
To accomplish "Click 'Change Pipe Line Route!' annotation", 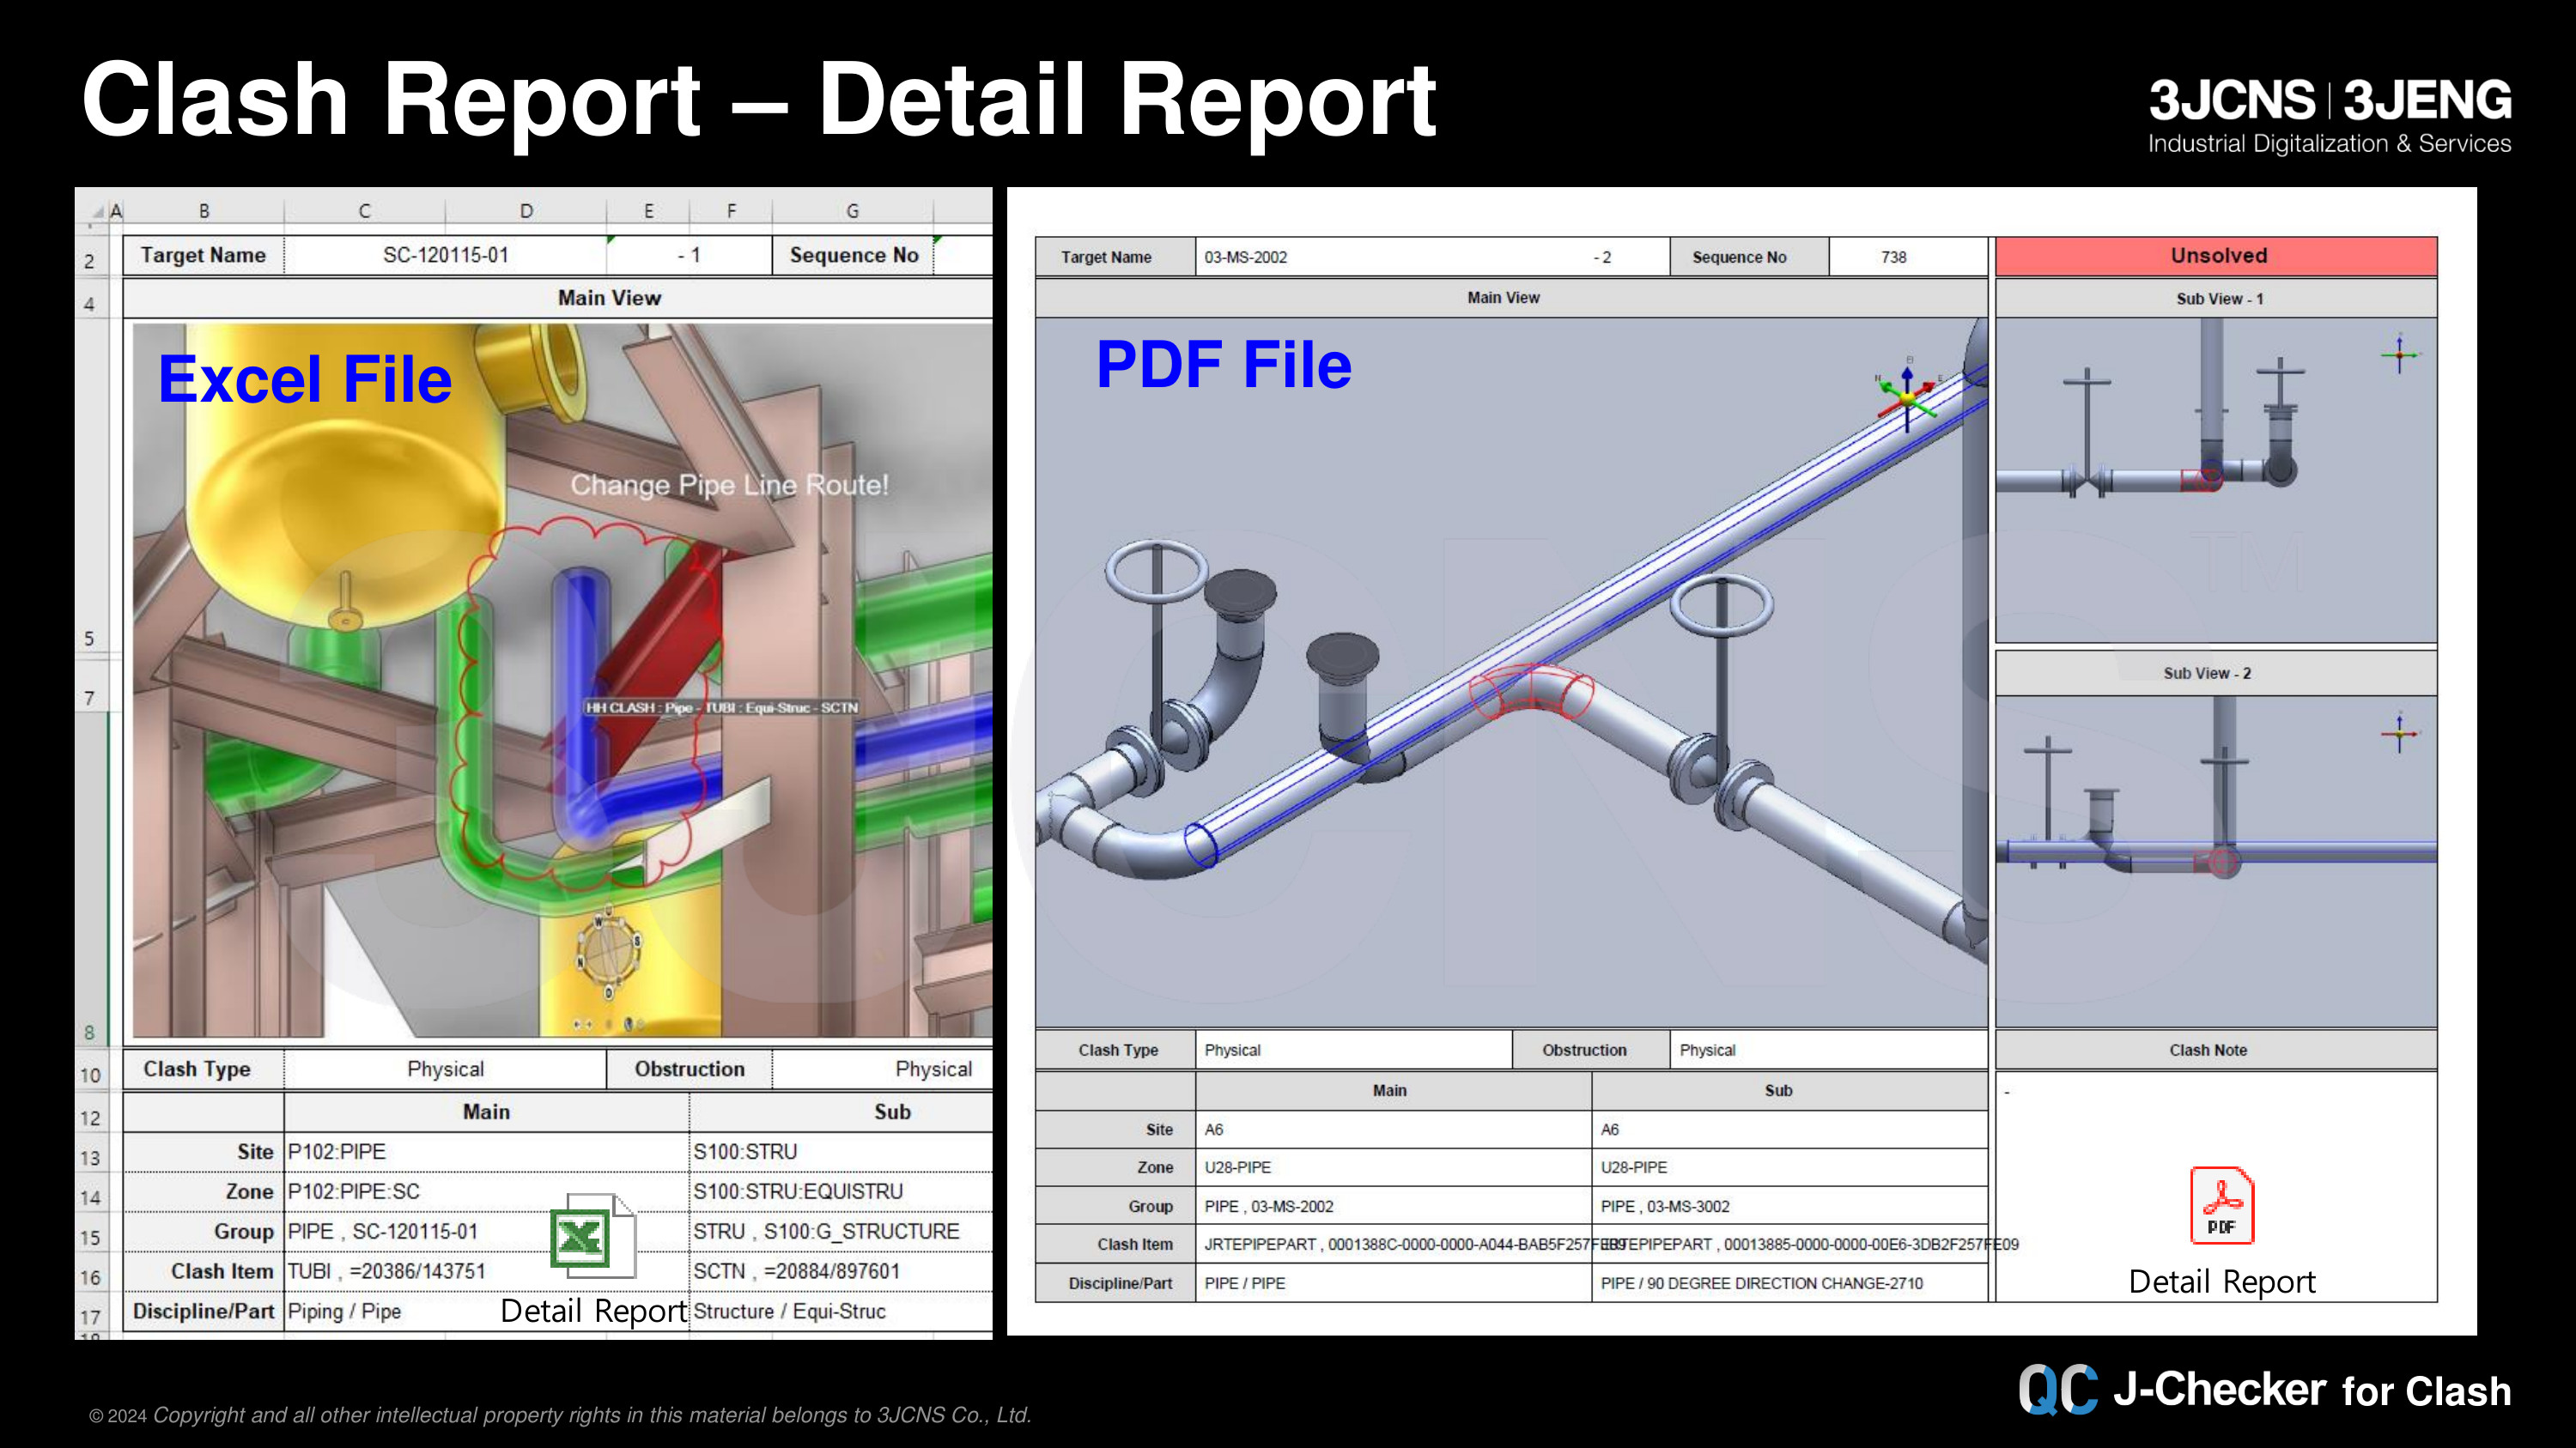I will [x=729, y=485].
